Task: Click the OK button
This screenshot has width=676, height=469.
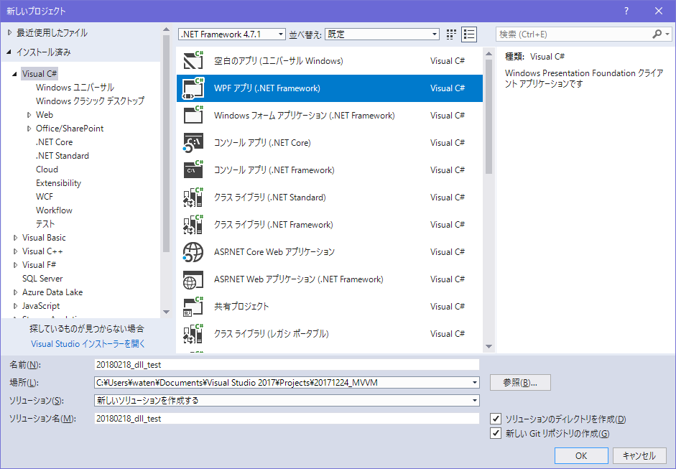Action: point(581,455)
